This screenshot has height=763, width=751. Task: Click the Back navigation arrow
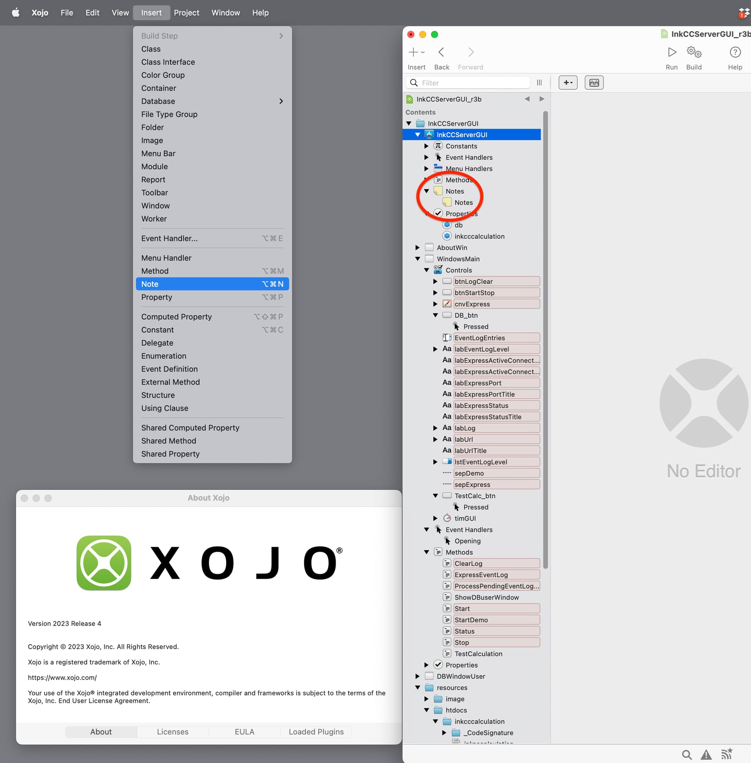[441, 52]
